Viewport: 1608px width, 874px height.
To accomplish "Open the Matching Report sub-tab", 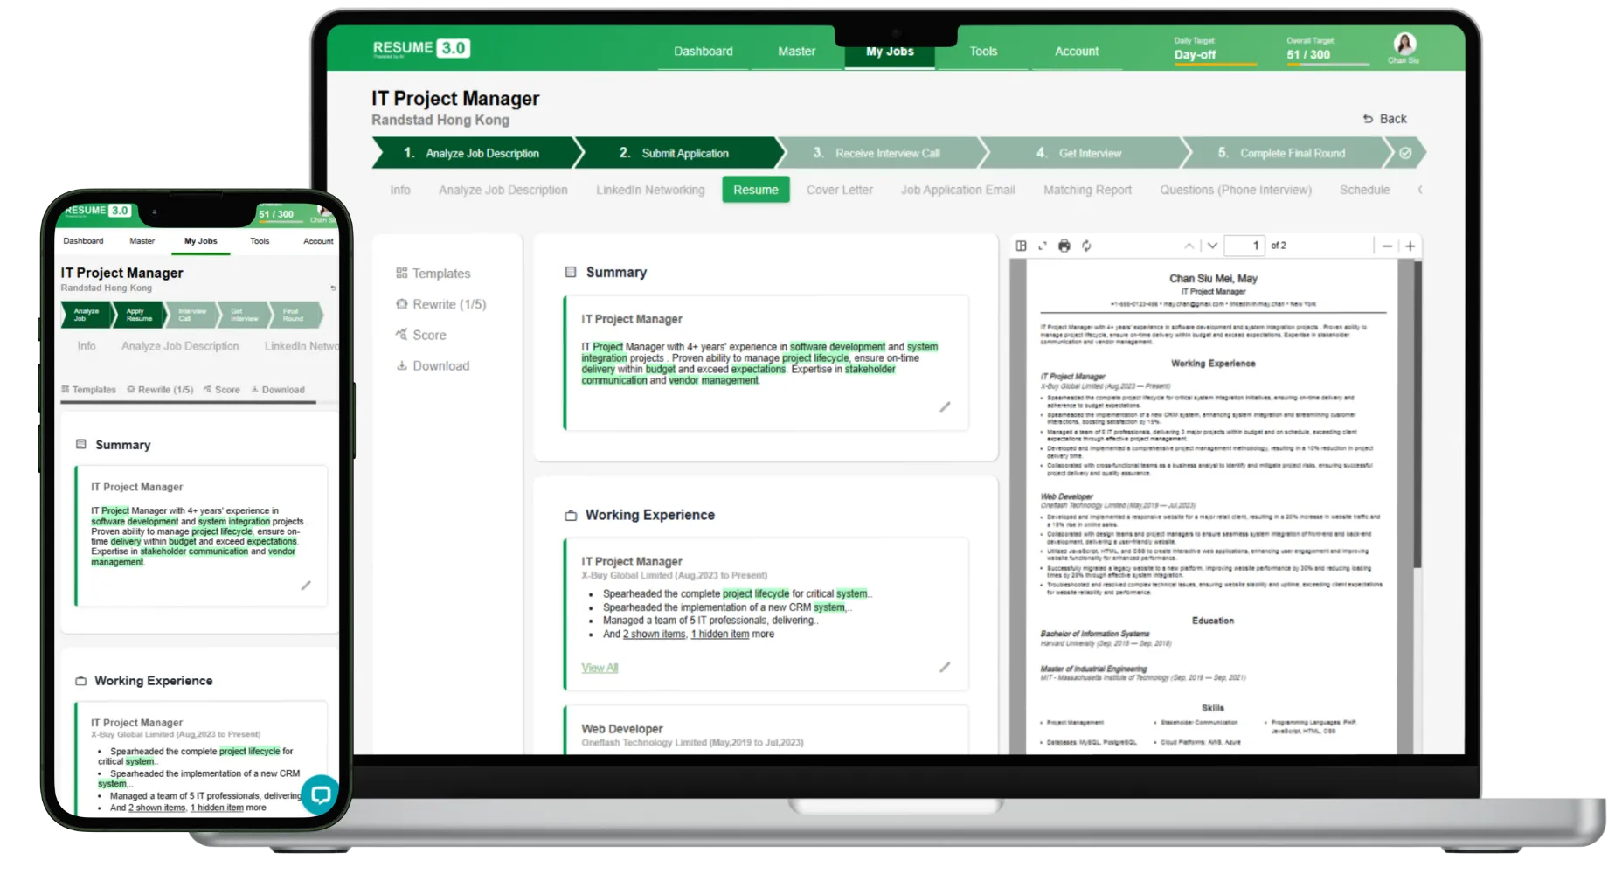I will 1087,190.
